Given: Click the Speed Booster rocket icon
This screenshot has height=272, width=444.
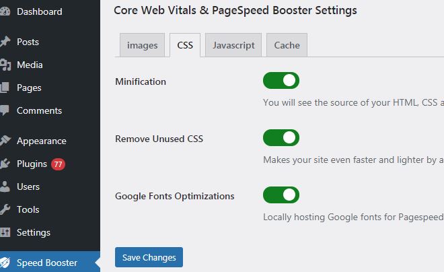Looking at the screenshot, I should (5, 263).
